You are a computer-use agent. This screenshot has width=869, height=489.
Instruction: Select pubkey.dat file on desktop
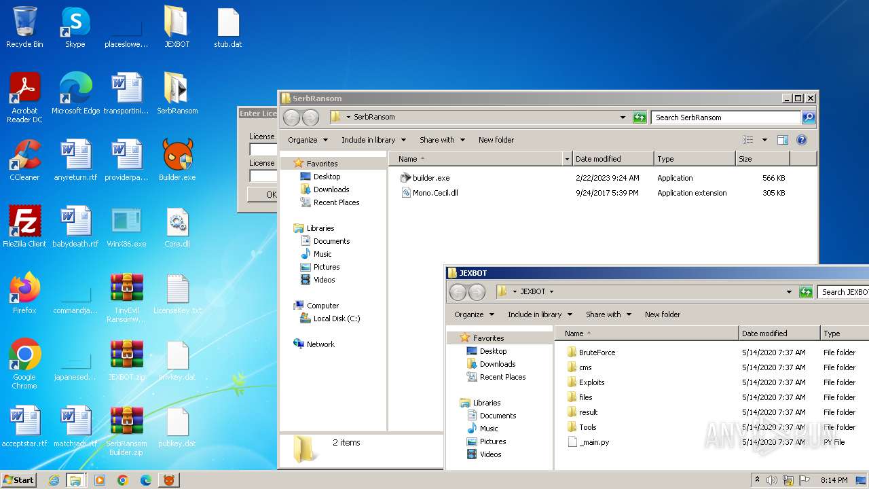177,427
